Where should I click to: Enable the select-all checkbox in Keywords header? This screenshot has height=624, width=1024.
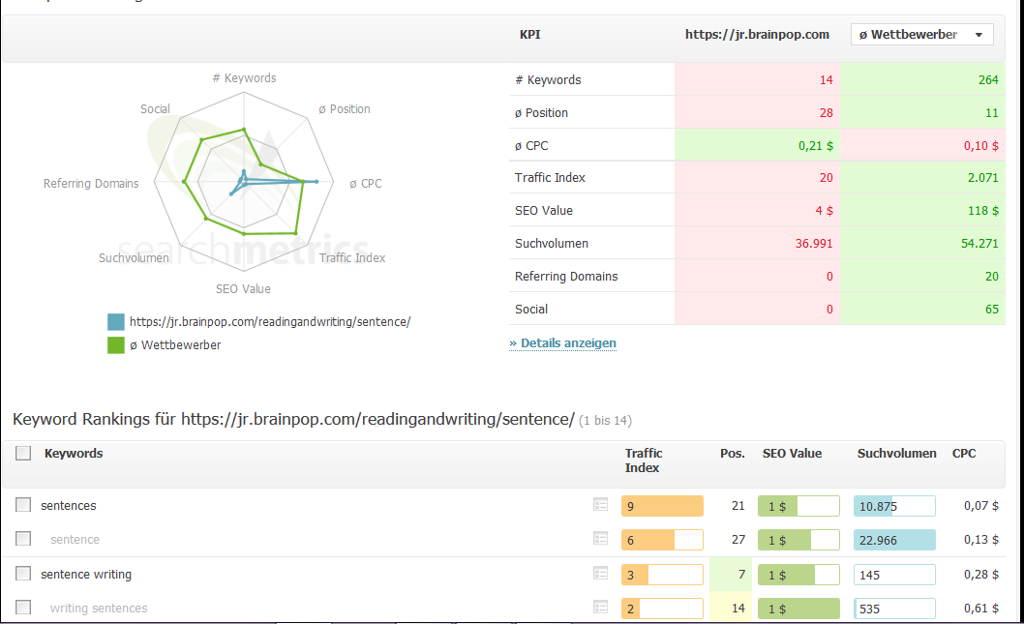pyautogui.click(x=23, y=453)
